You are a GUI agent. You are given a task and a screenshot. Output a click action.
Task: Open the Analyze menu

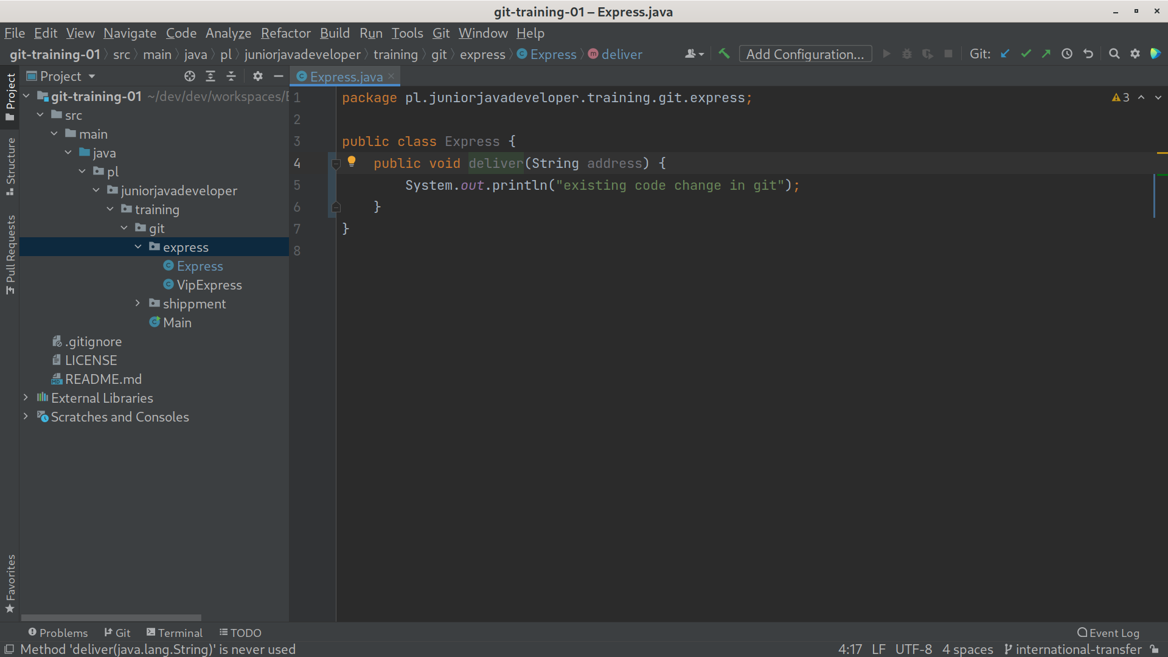pyautogui.click(x=228, y=33)
